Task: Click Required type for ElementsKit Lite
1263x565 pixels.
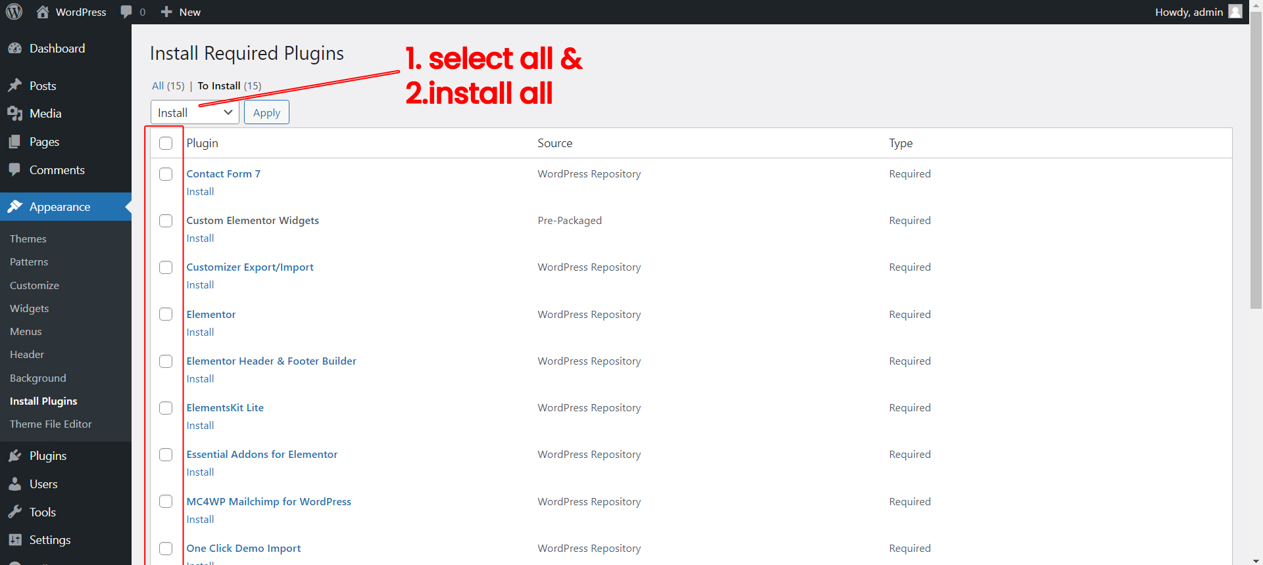Action: point(910,408)
